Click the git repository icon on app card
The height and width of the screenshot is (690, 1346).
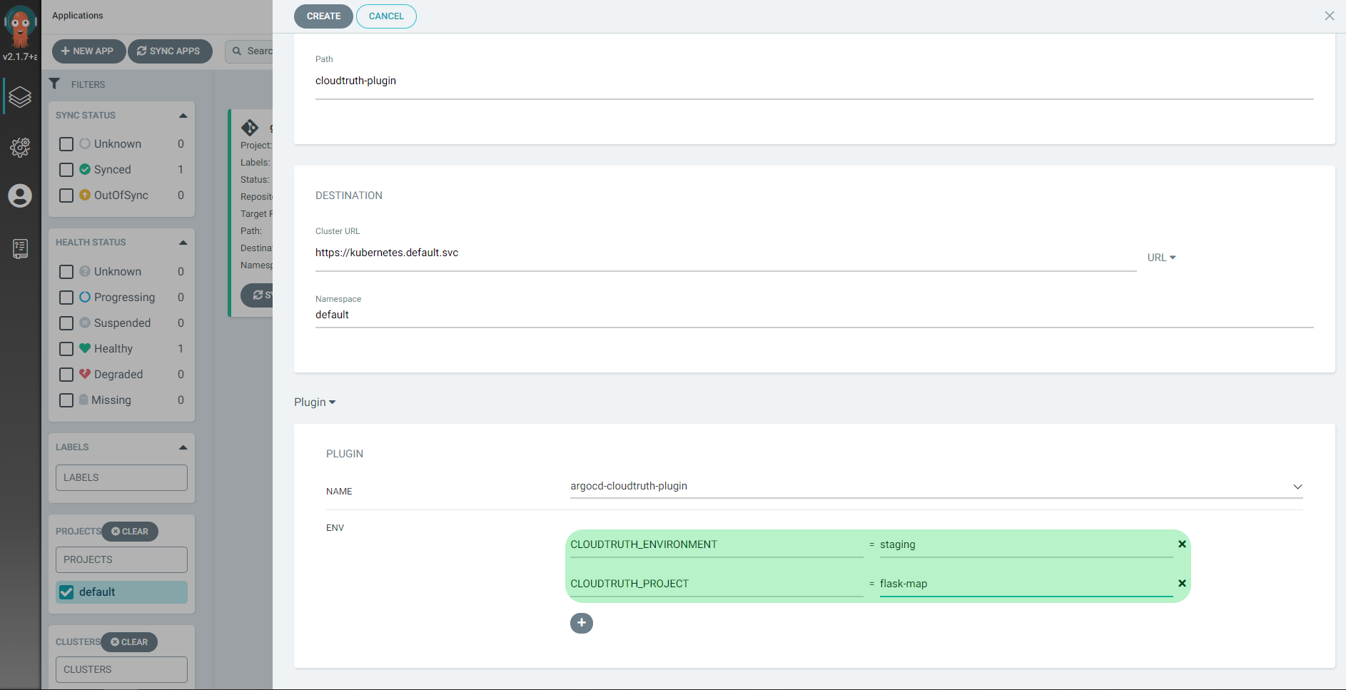point(250,128)
